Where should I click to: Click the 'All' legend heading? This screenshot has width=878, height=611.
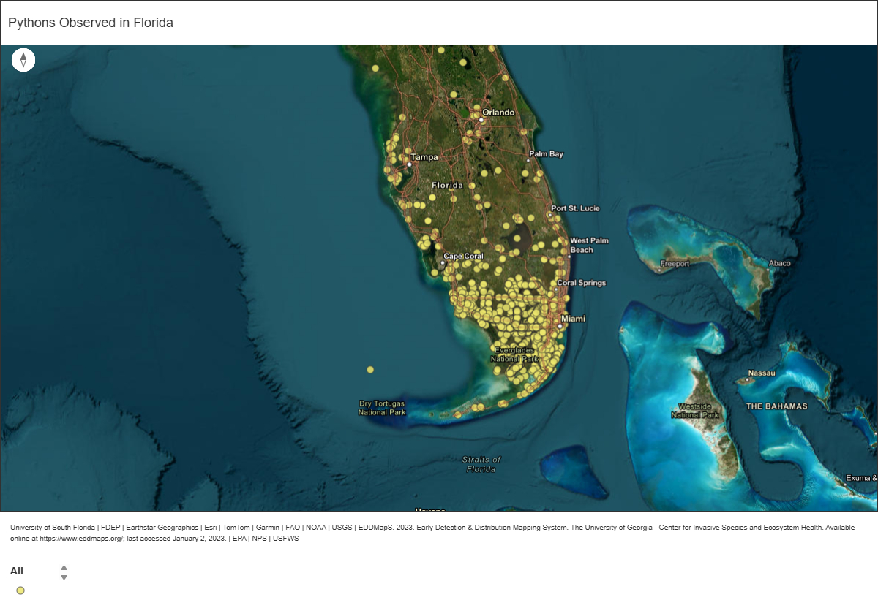pos(17,571)
